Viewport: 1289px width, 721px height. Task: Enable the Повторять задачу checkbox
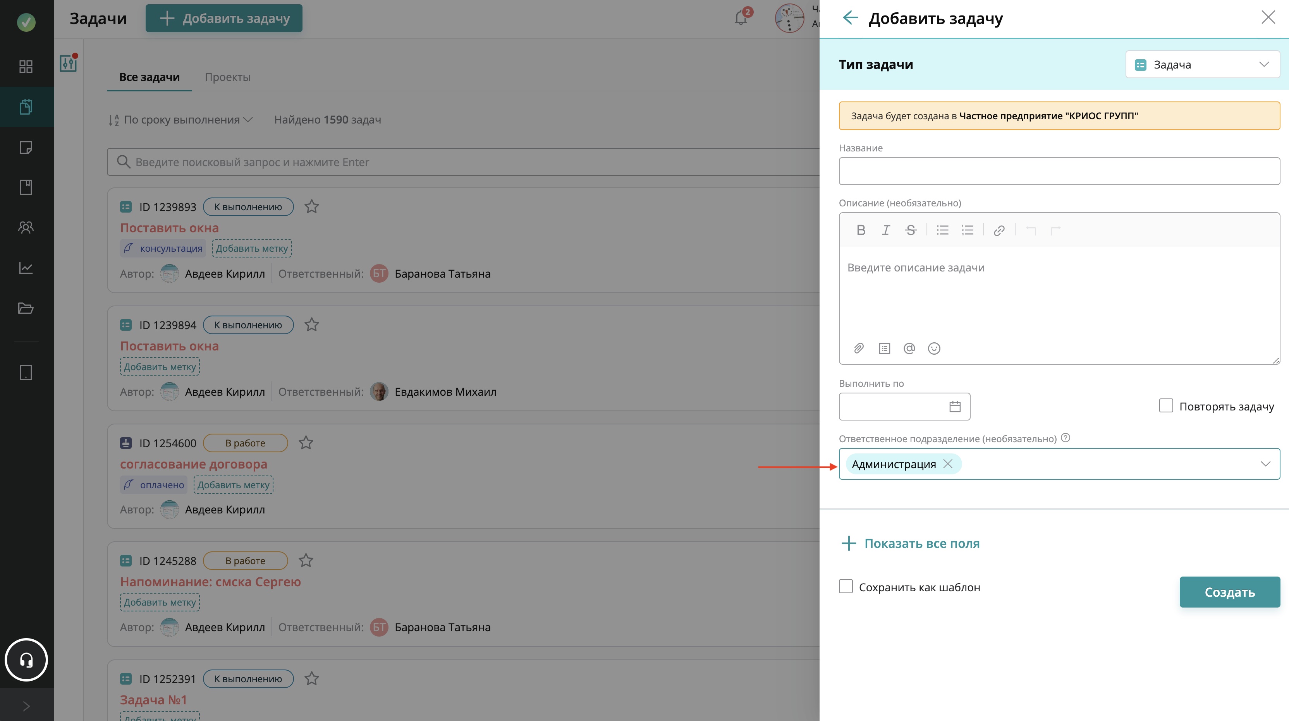click(1166, 405)
